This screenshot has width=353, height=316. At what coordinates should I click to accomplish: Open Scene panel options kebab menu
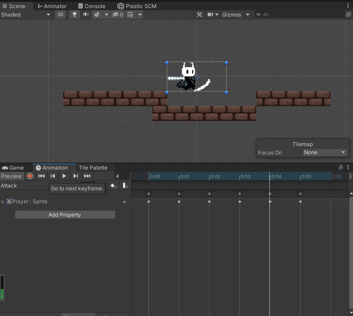pos(348,6)
